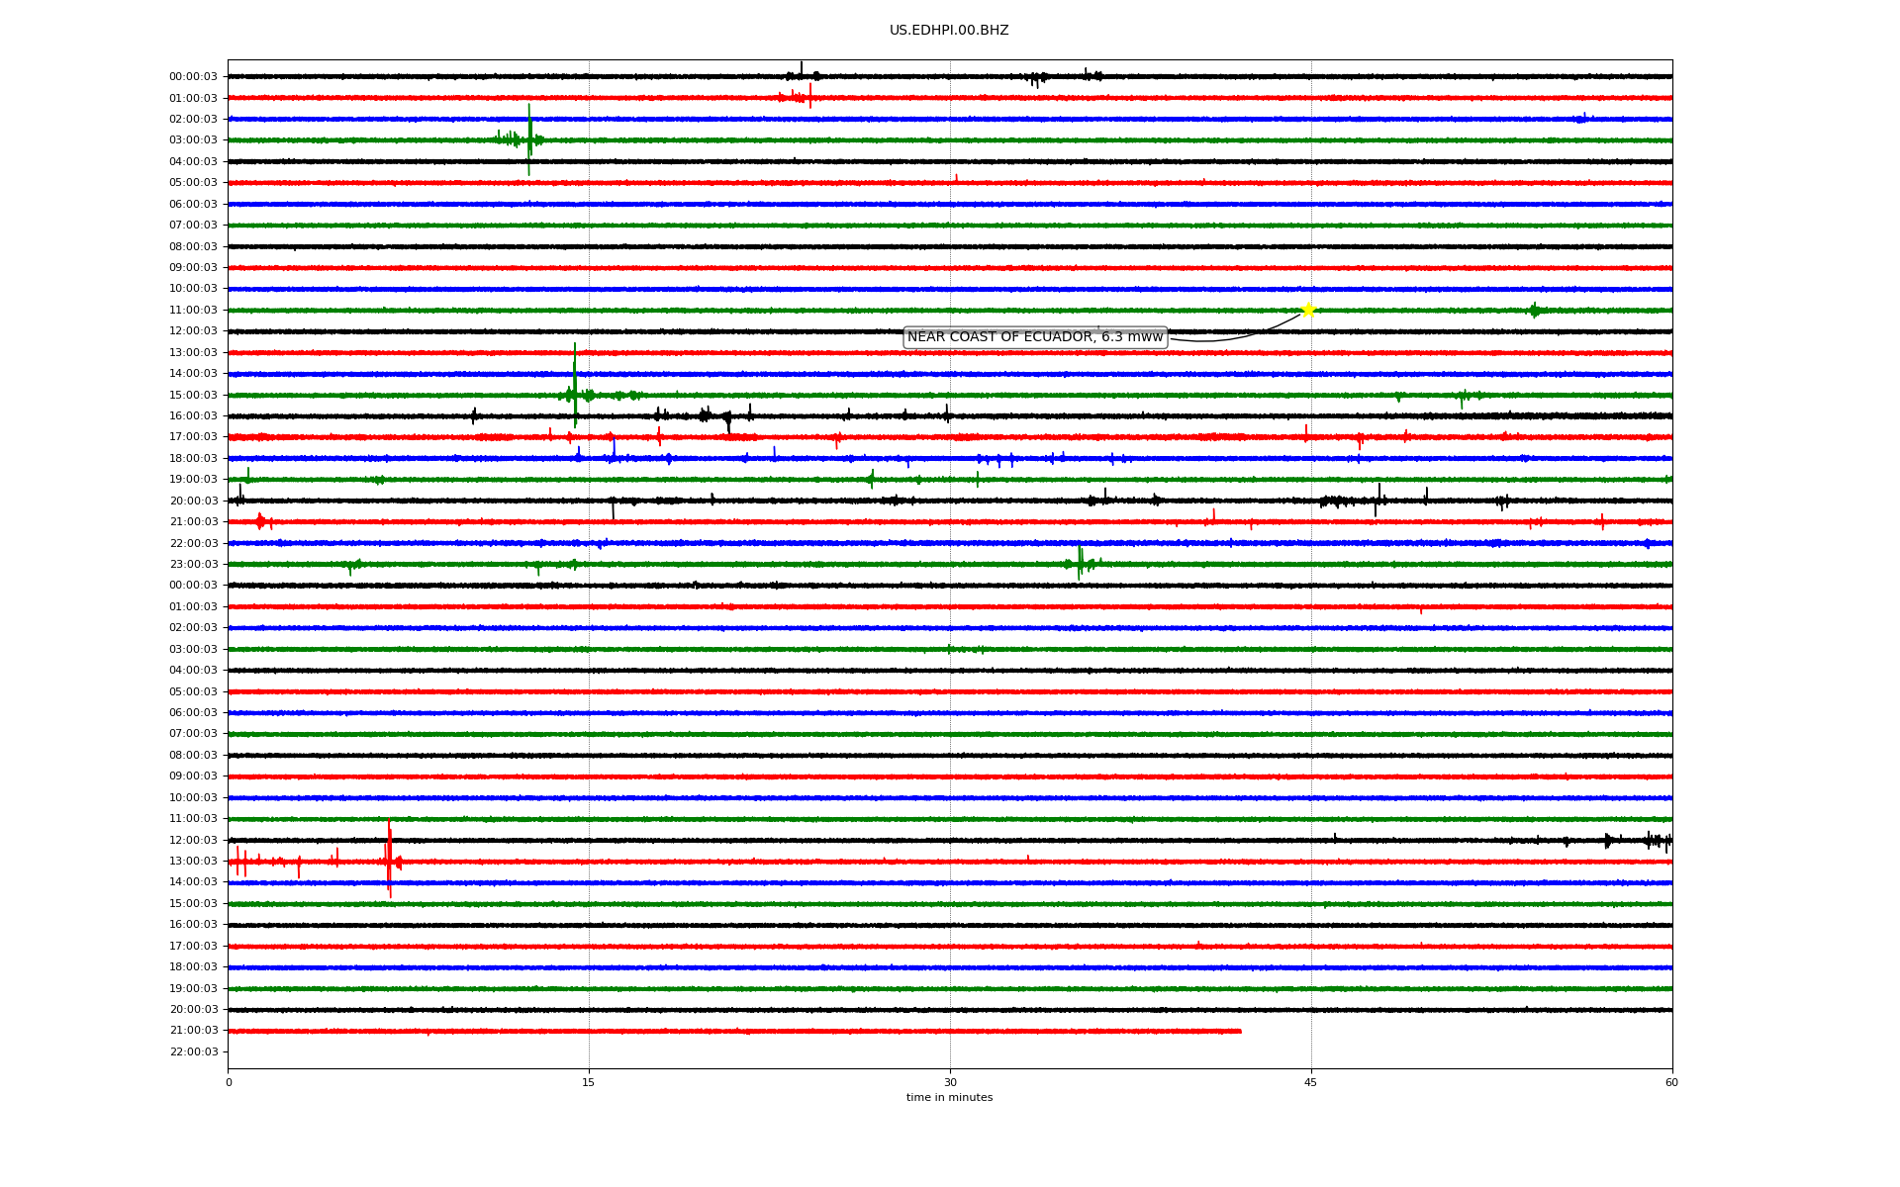Viewport: 1900px width, 1187px height.
Task: Click the yellow star earthquake marker
Action: pos(1307,311)
